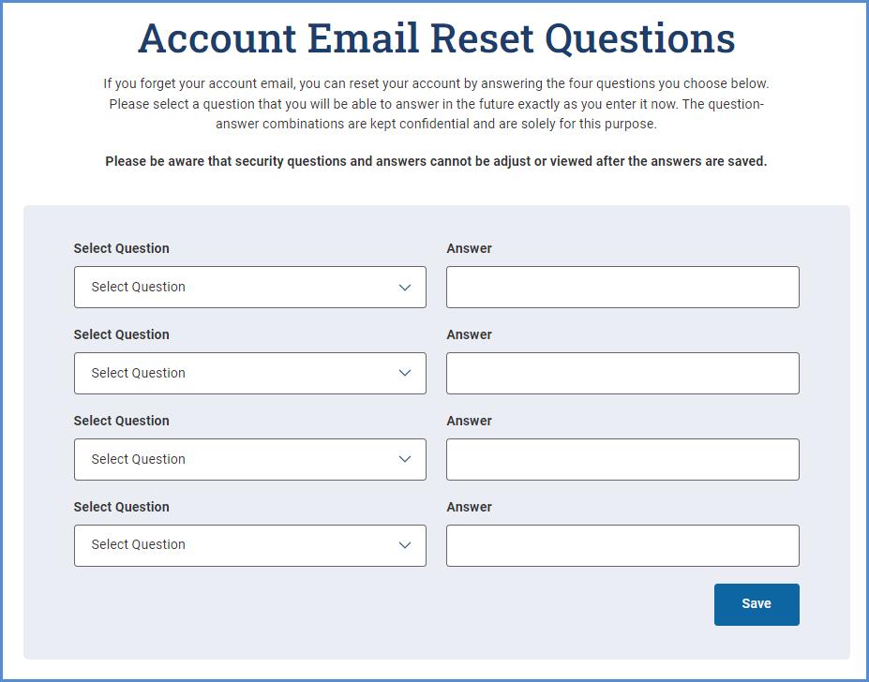Expand the fourth Select Question combo box

pyautogui.click(x=249, y=545)
